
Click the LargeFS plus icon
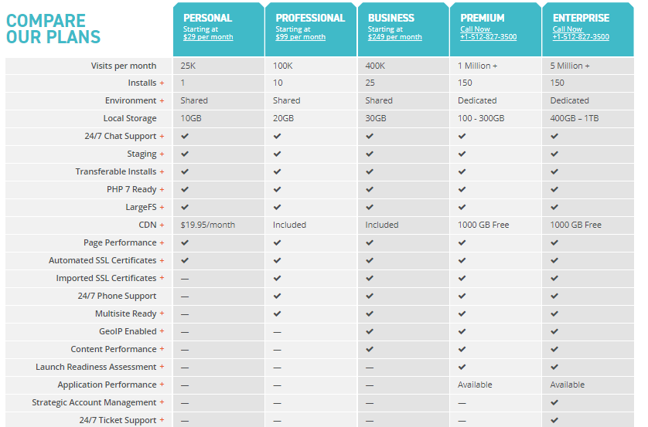[x=162, y=208]
